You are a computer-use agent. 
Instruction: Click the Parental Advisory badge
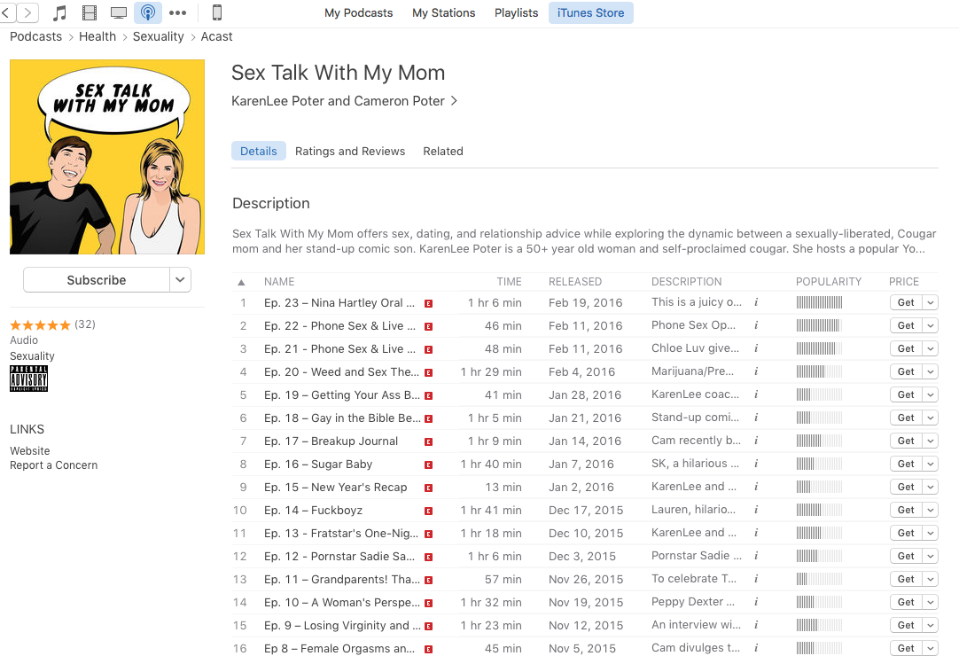click(x=28, y=379)
